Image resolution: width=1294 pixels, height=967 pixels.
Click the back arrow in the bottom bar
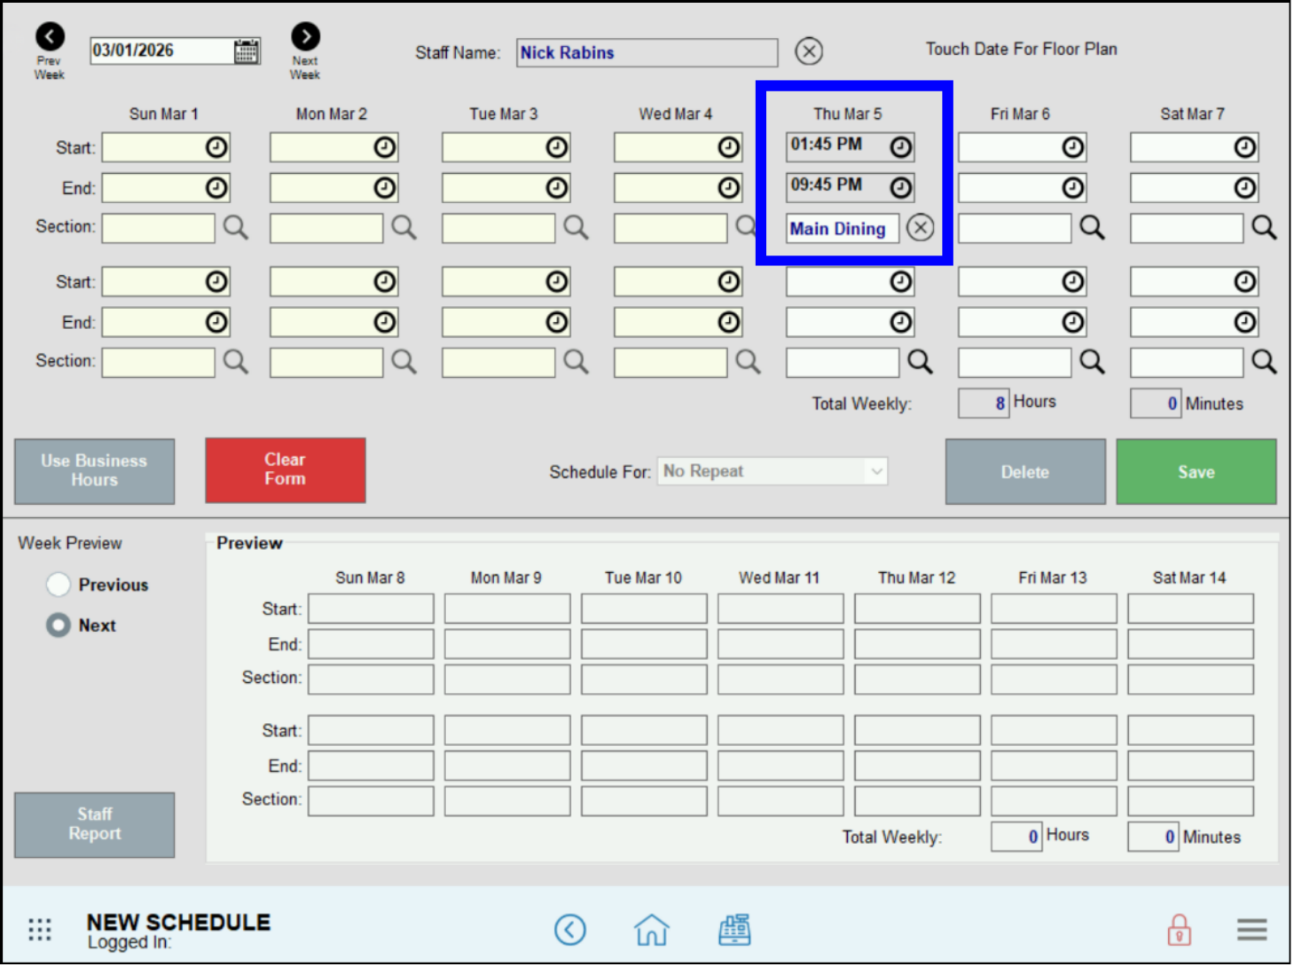coord(570,930)
